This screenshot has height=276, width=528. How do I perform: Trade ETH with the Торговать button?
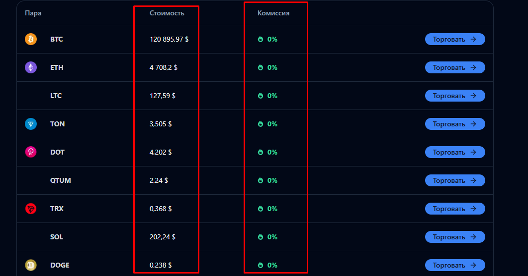455,67
